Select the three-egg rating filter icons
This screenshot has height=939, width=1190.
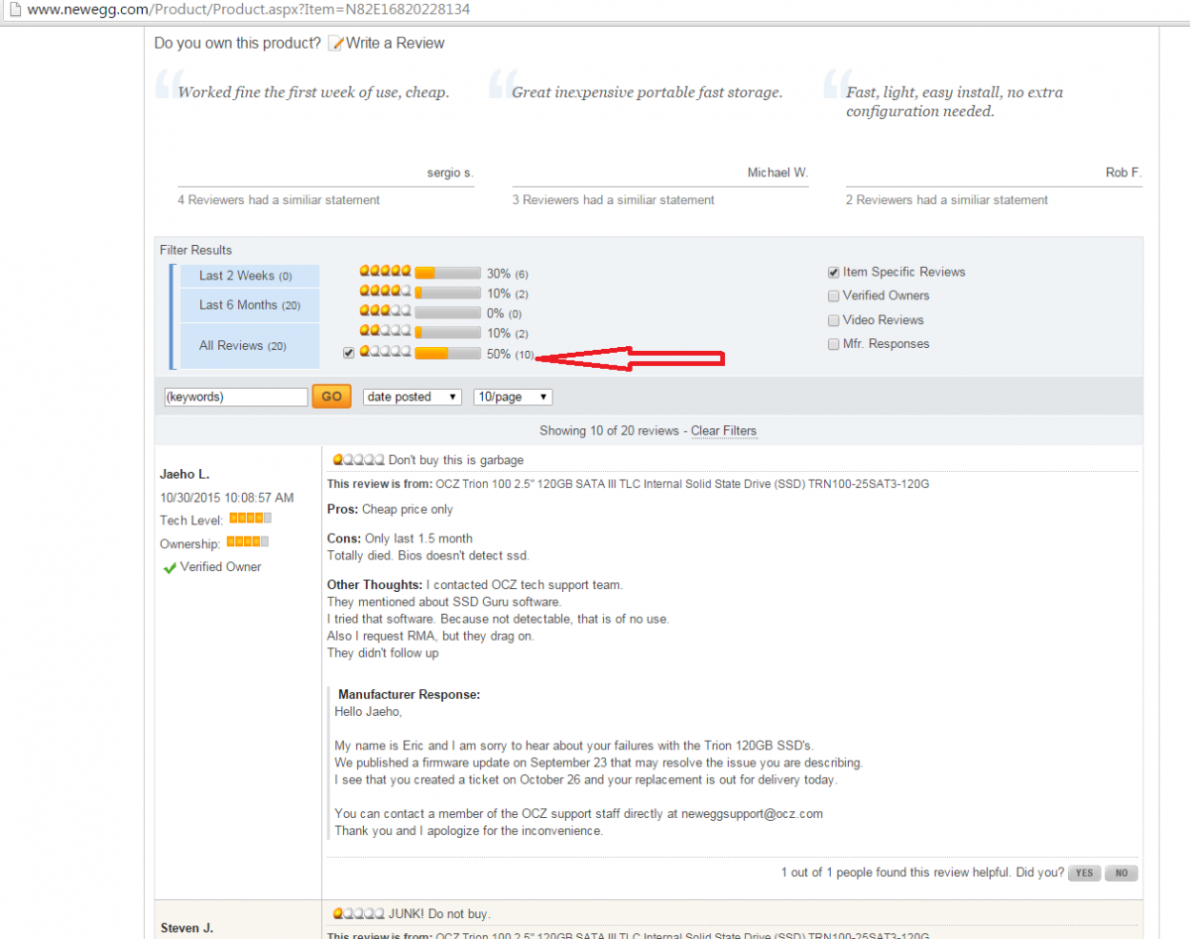click(x=385, y=312)
